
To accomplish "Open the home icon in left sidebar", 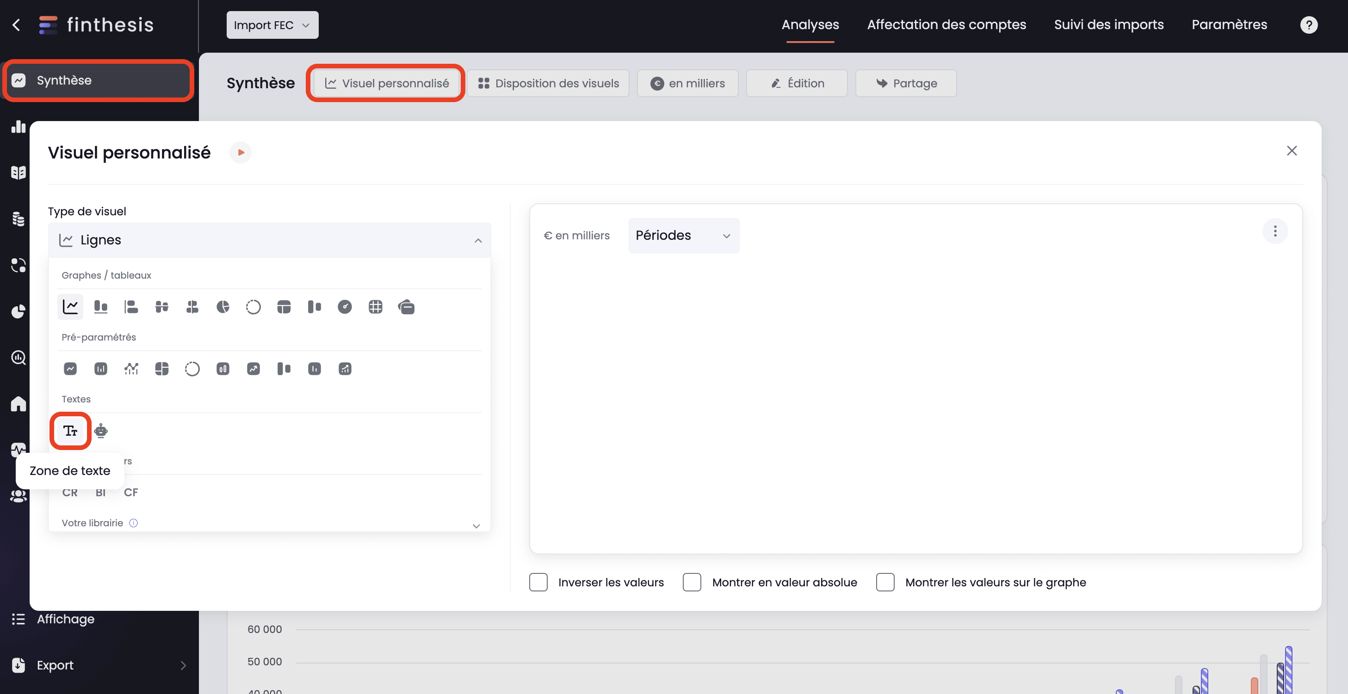I will 19,404.
